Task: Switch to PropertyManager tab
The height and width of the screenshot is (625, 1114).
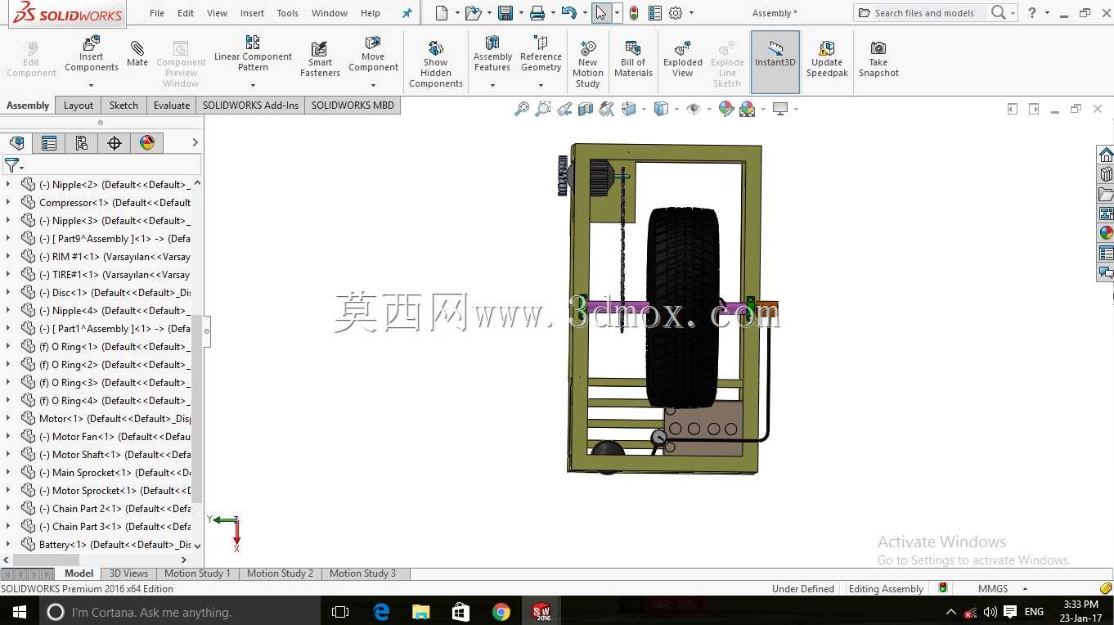Action: pyautogui.click(x=49, y=143)
